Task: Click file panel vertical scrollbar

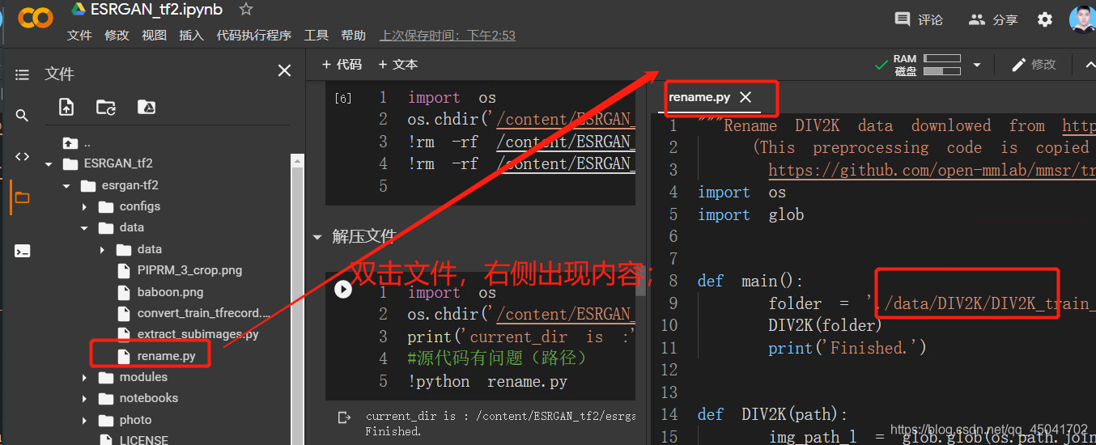Action: click(x=297, y=299)
